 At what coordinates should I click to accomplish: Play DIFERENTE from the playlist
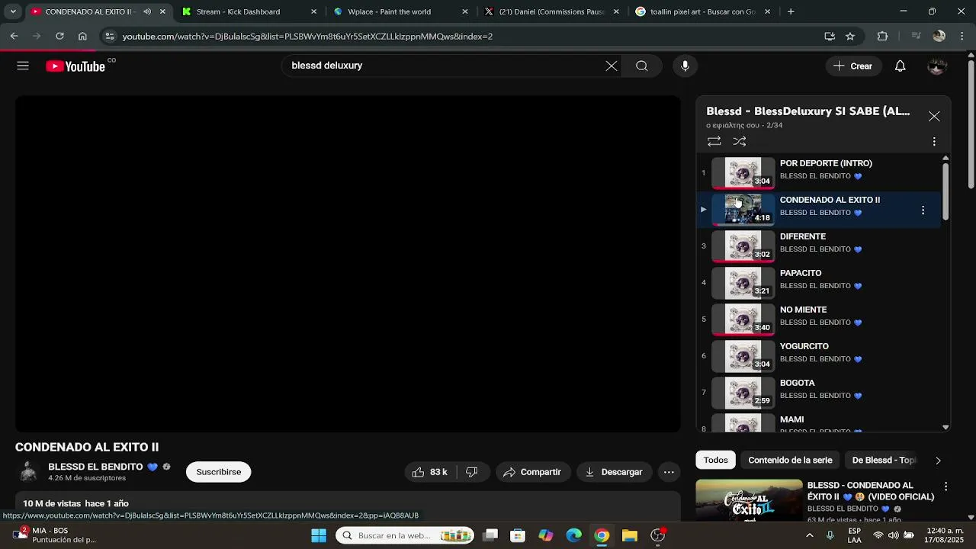pos(820,246)
